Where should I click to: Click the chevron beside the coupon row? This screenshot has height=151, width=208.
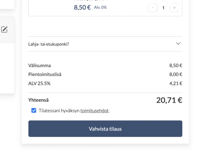178,43
